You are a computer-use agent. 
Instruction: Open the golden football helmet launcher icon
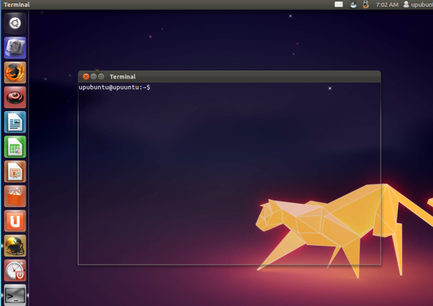click(15, 246)
